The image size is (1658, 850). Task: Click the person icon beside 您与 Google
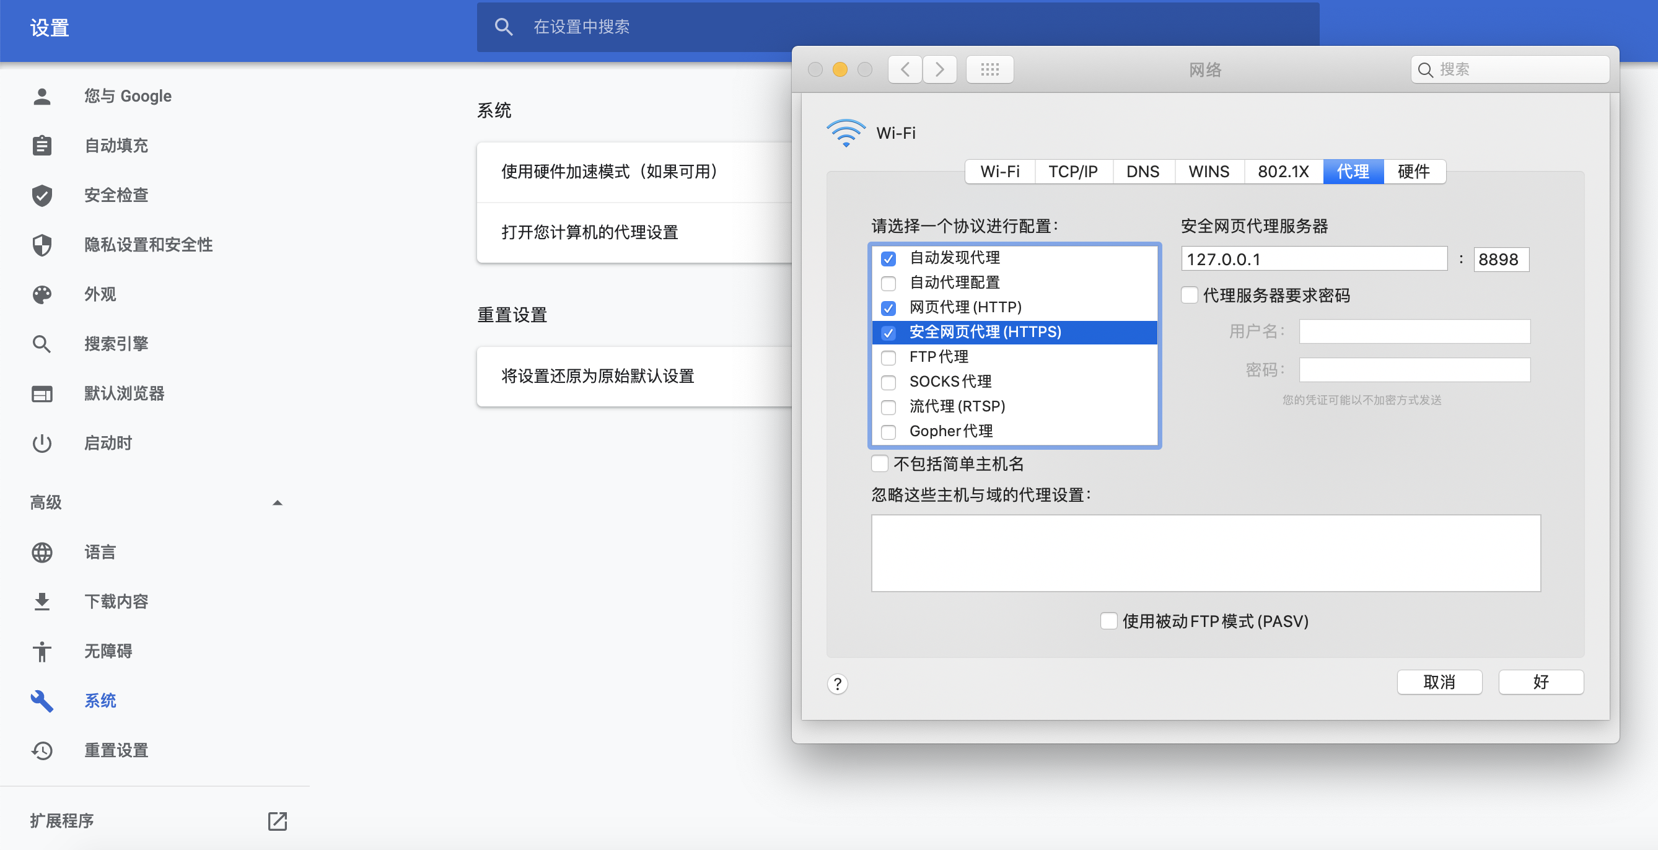[42, 96]
